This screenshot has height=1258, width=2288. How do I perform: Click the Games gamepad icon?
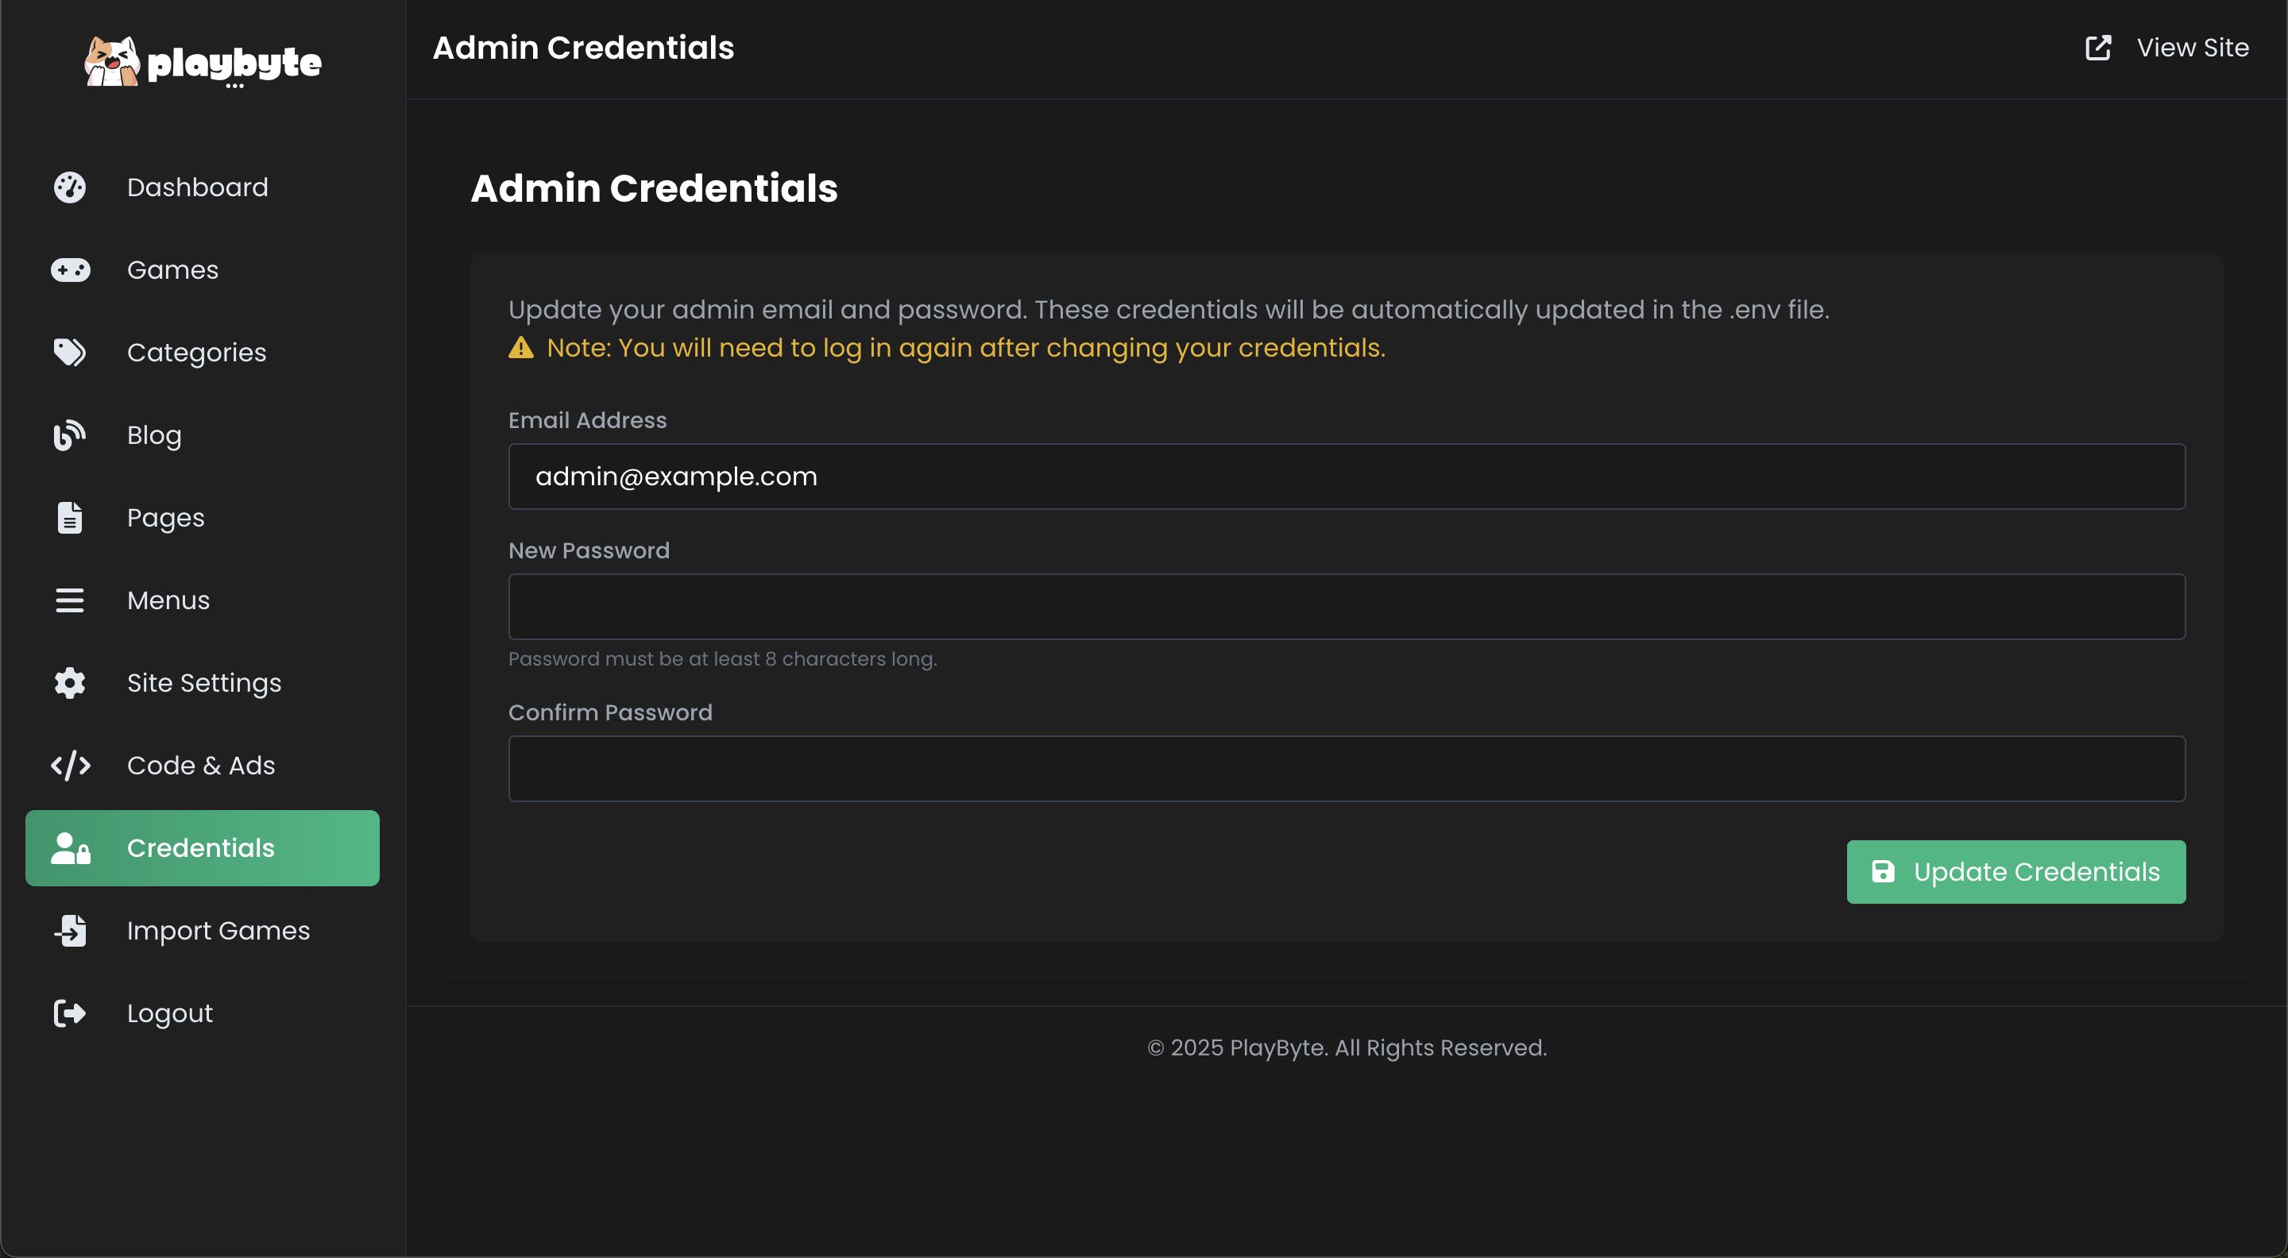point(70,270)
